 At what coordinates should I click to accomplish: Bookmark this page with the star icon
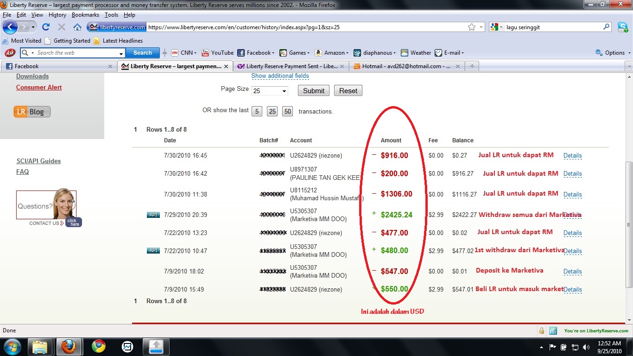472,27
